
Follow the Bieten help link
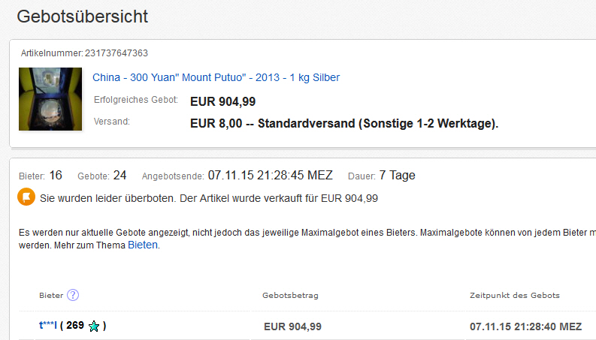pos(143,245)
